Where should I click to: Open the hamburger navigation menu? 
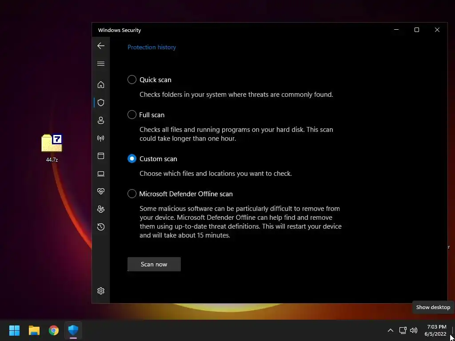(x=101, y=64)
